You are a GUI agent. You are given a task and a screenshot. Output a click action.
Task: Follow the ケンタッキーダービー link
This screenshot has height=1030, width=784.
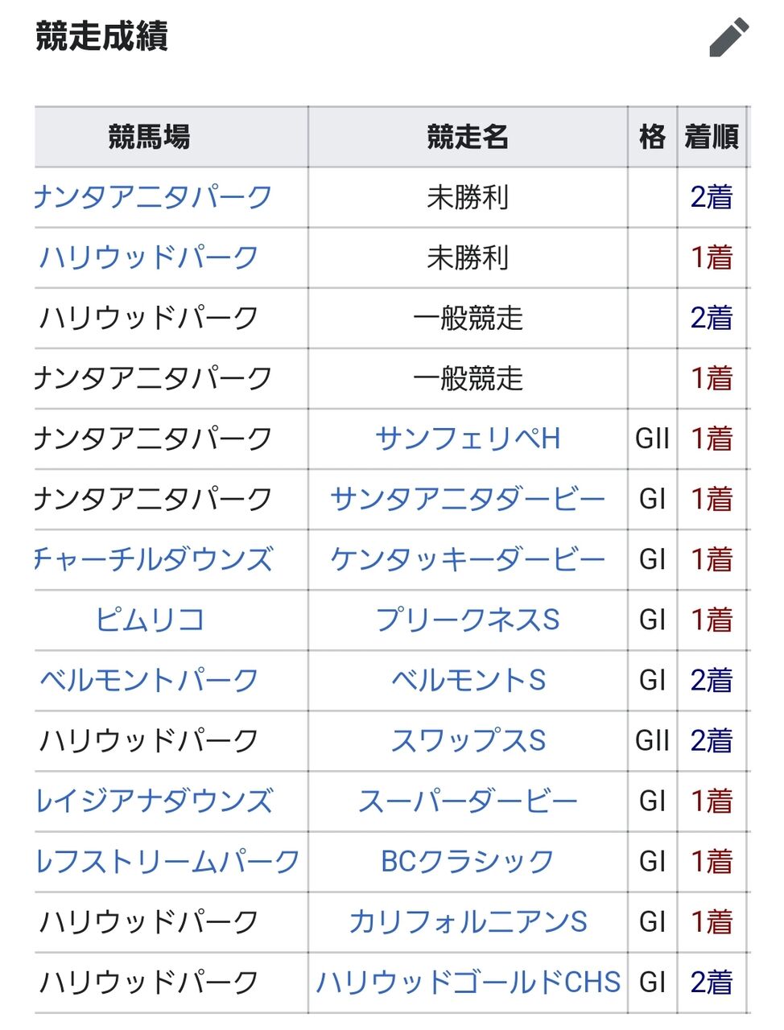pos(468,559)
